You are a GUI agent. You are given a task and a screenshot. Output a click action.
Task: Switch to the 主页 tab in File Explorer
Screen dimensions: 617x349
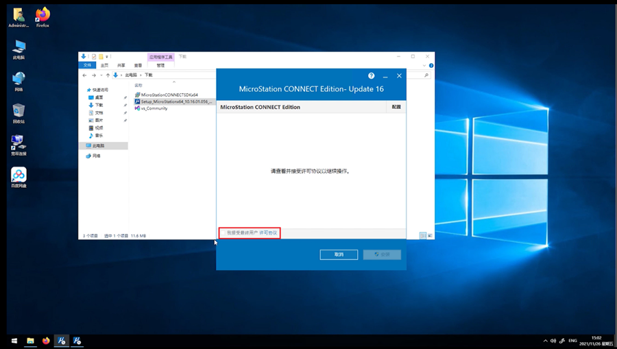pyautogui.click(x=104, y=65)
